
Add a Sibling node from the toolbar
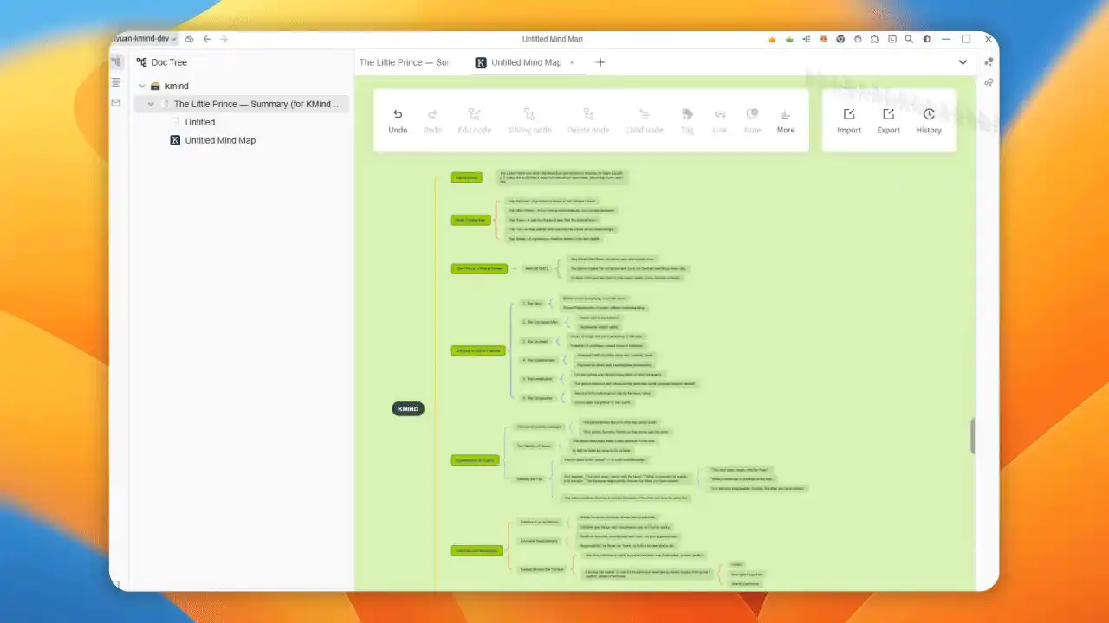coord(529,120)
